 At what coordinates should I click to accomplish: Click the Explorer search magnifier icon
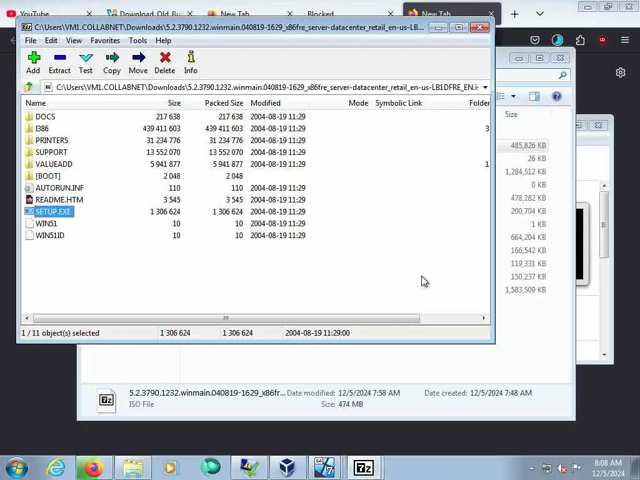(562, 75)
